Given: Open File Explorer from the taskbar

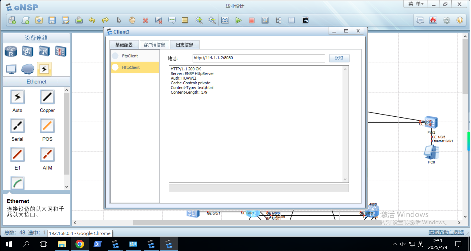Looking at the screenshot, I should (62, 244).
